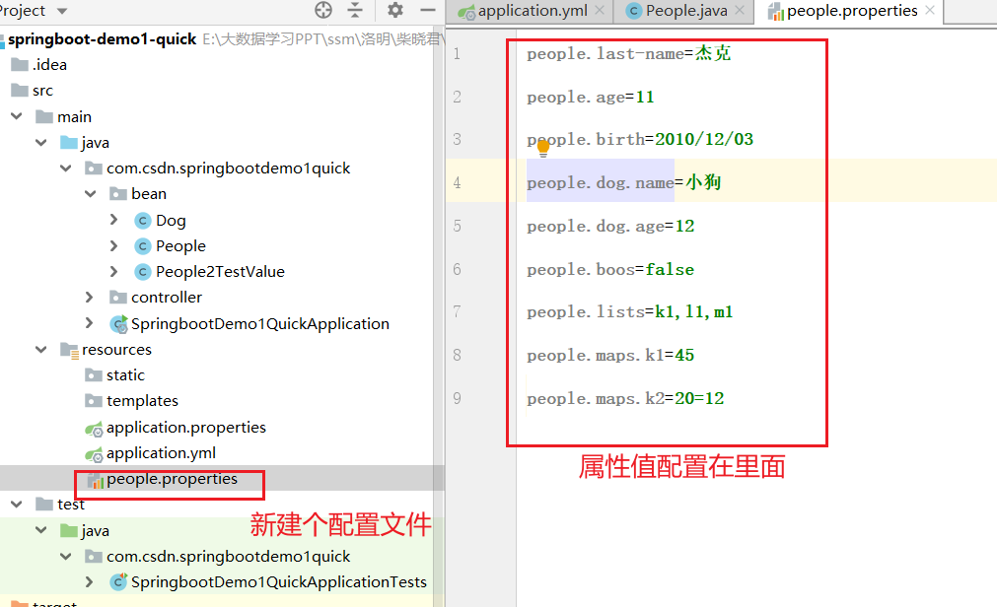
Task: Collapse the test folder
Action: 17,505
